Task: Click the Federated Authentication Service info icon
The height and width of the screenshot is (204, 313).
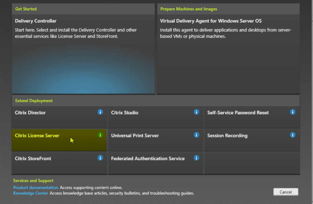Action: tap(197, 158)
